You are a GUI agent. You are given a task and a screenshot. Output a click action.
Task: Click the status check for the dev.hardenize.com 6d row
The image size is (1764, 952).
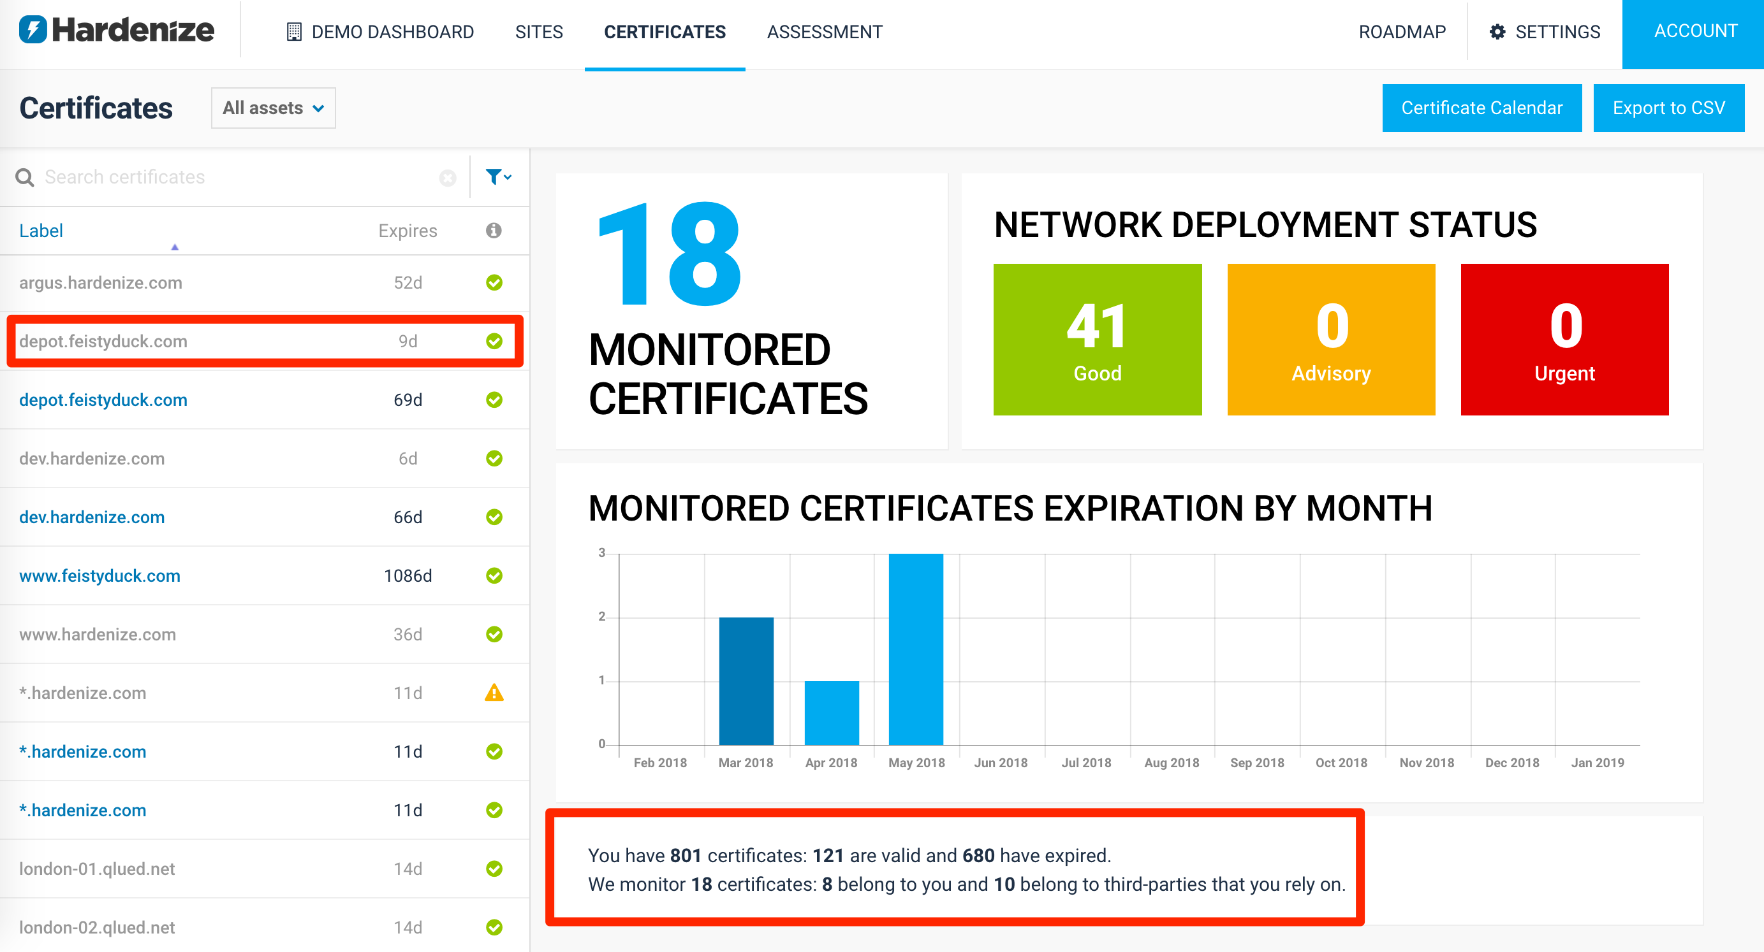pos(494,459)
